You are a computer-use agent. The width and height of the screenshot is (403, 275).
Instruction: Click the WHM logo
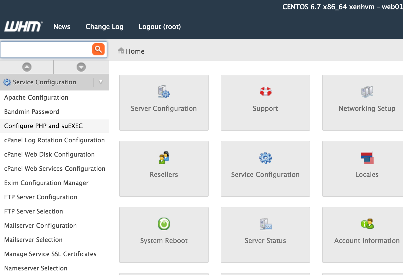click(23, 26)
